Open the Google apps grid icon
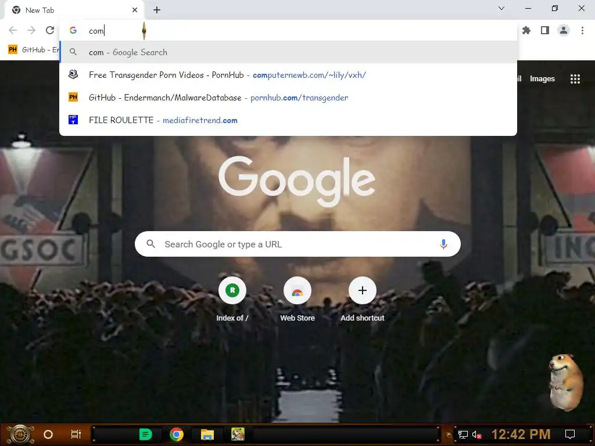Viewport: 595px width, 446px height. click(575, 79)
